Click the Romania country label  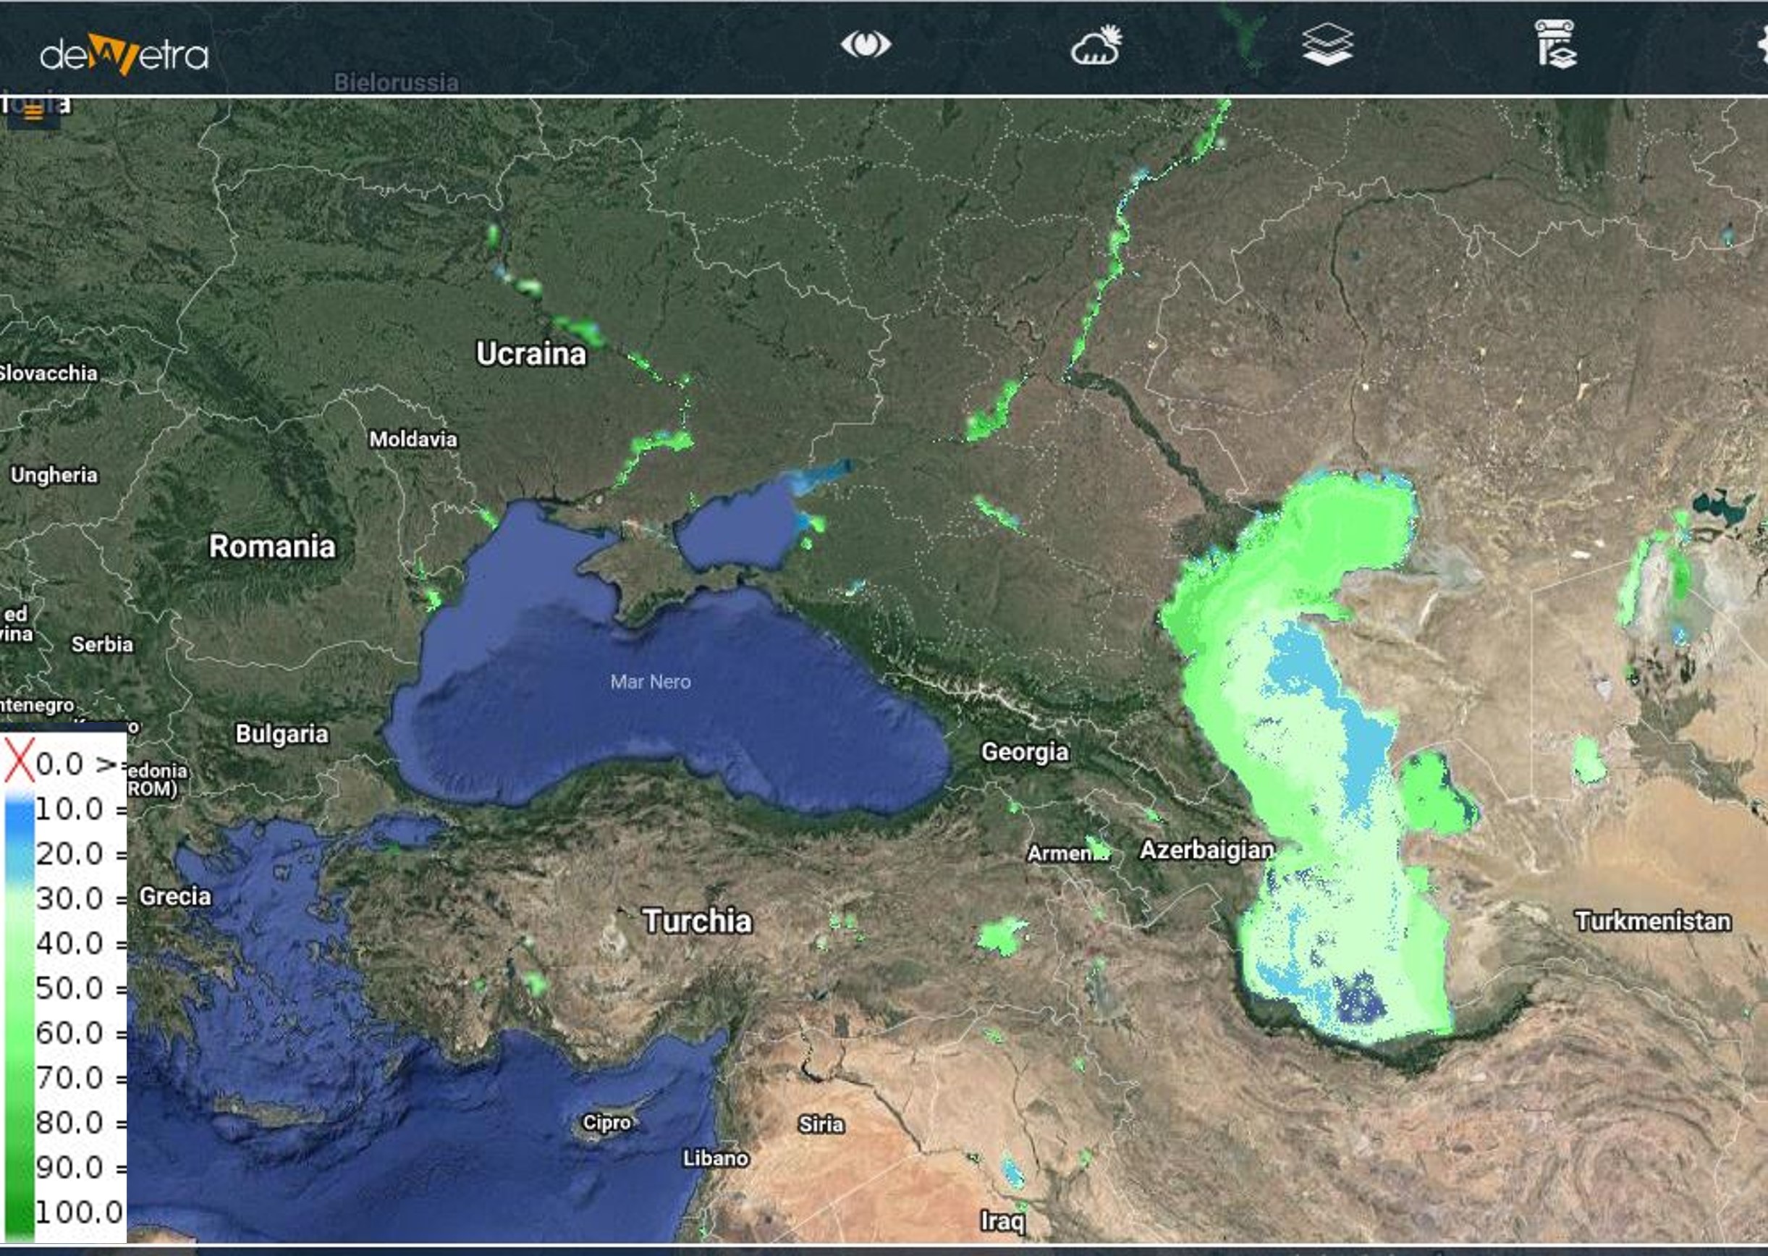point(272,547)
